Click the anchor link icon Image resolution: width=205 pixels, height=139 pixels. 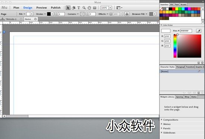[x=127, y=14]
